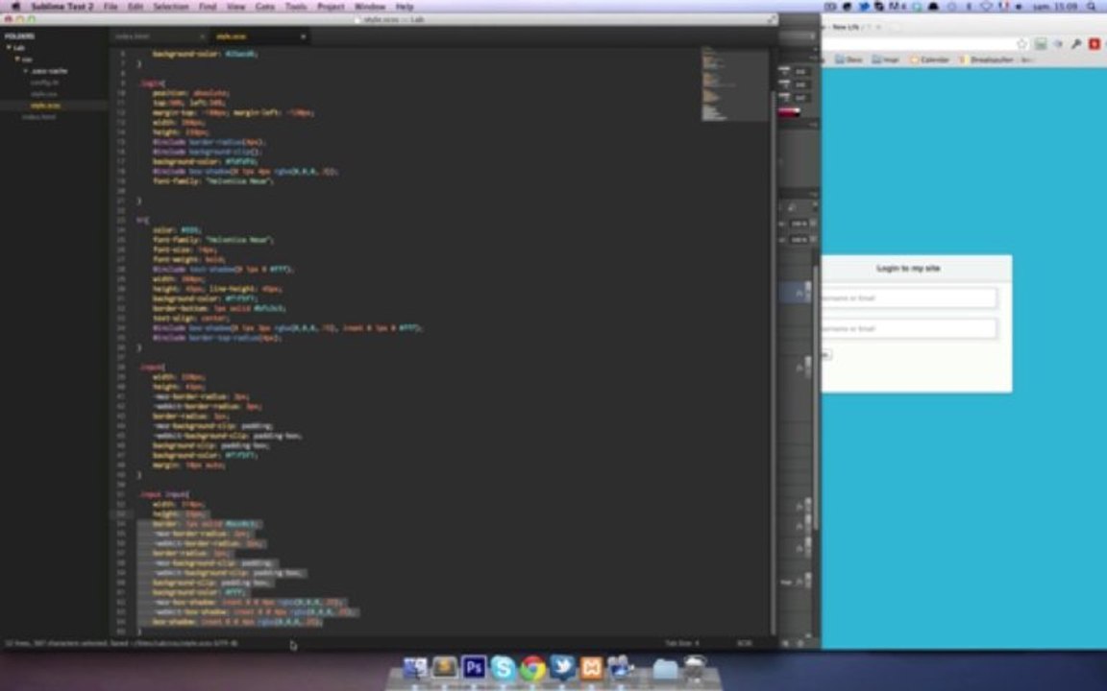
Task: Open the Tools menu
Action: (296, 7)
